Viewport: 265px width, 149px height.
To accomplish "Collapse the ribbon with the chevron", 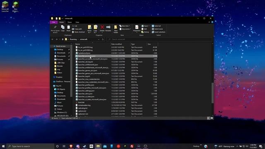I will click(x=209, y=22).
